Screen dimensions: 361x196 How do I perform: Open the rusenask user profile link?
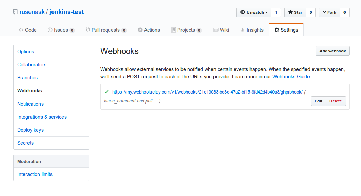point(32,12)
